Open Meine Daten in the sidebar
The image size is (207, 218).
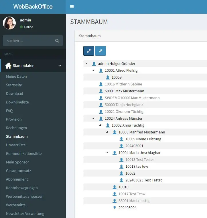(x=16, y=76)
